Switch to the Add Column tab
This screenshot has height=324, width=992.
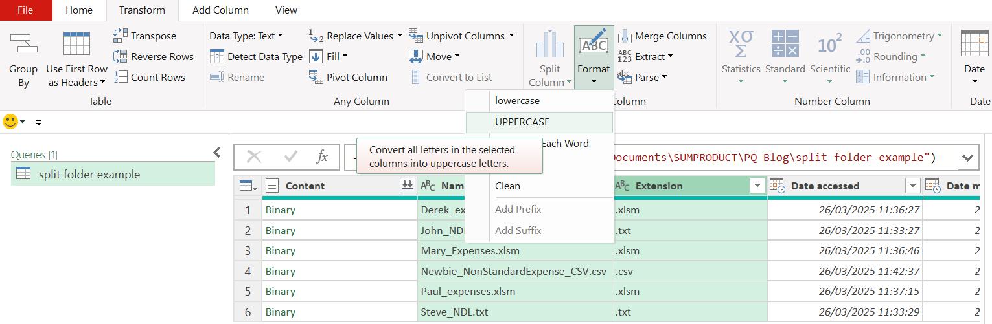tap(220, 10)
